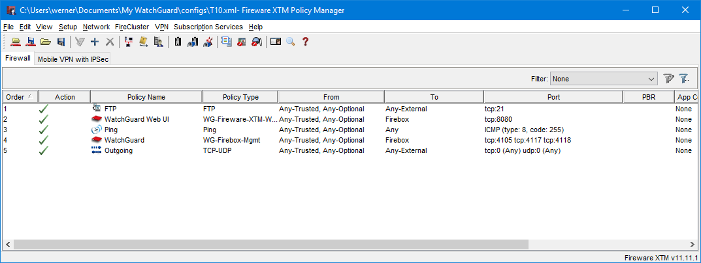Screen dimensions: 701x263
Task: Click ICMP (type: 8, code: 255) cell
Action: pyautogui.click(x=553, y=130)
